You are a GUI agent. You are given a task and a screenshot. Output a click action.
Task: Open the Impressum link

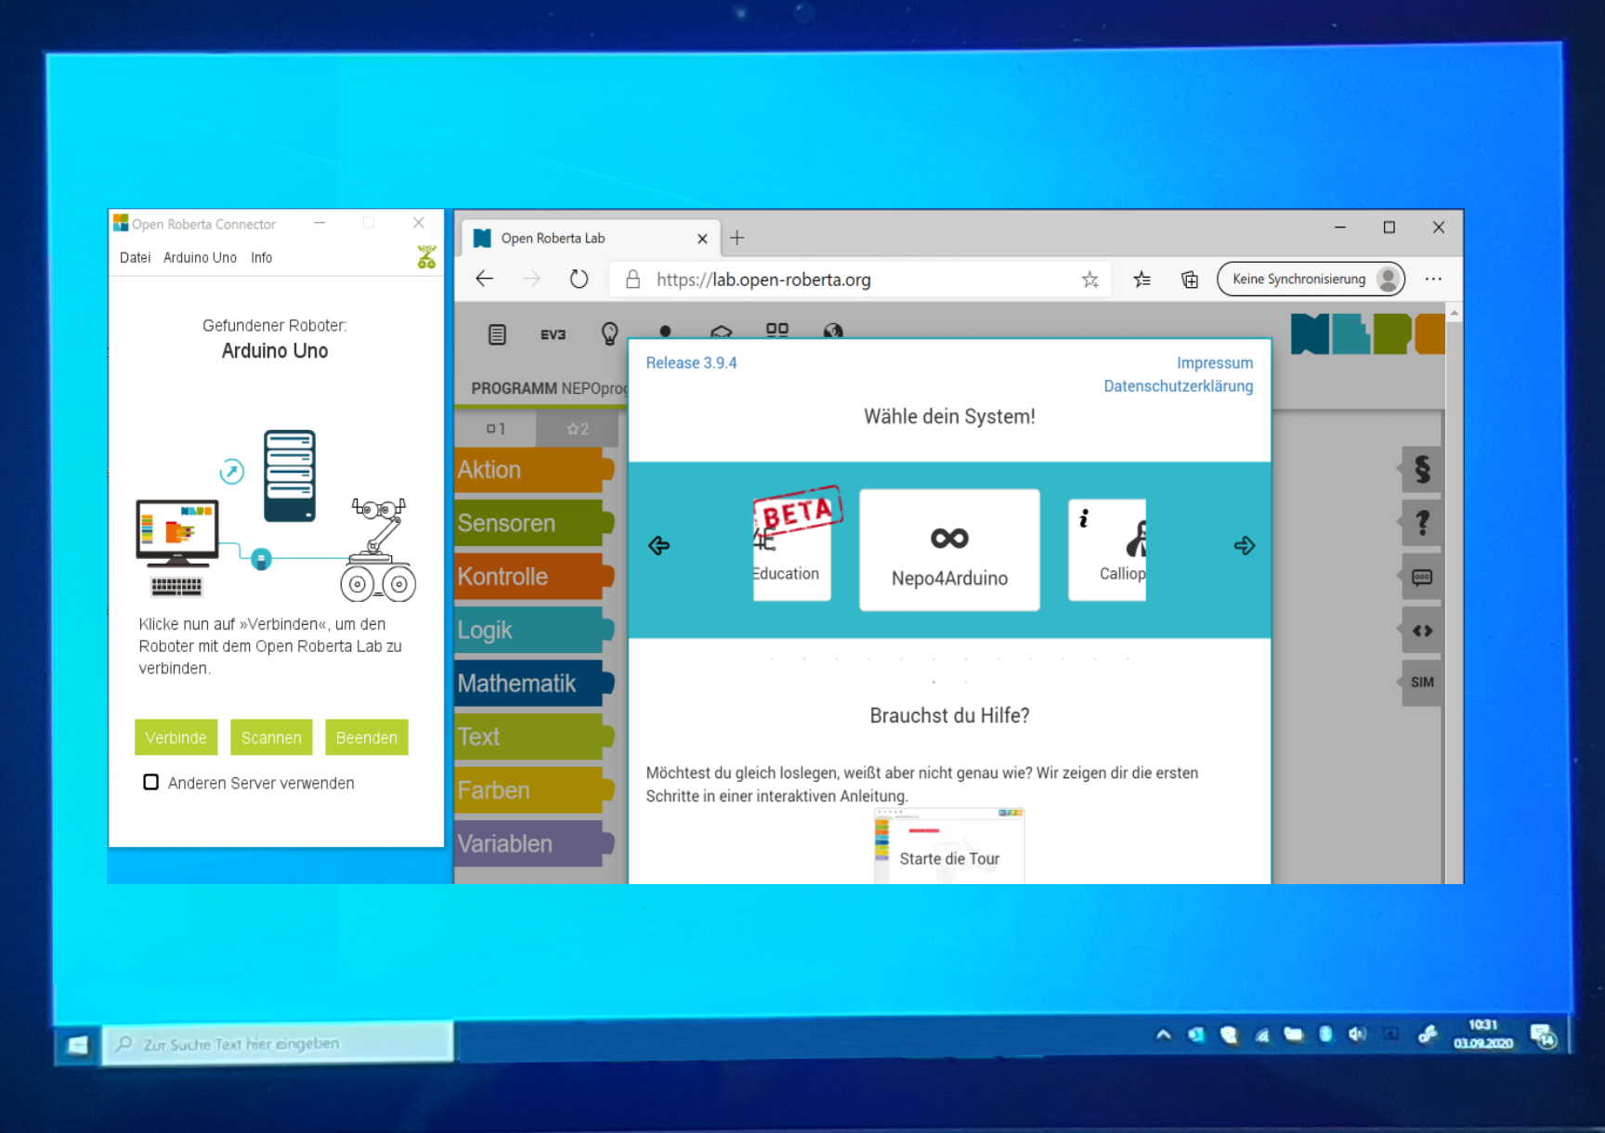[x=1215, y=363]
